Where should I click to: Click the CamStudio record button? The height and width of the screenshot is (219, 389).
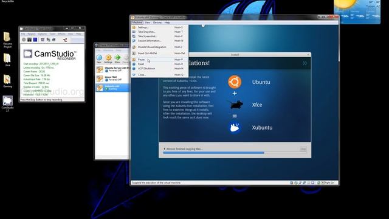tap(24, 40)
